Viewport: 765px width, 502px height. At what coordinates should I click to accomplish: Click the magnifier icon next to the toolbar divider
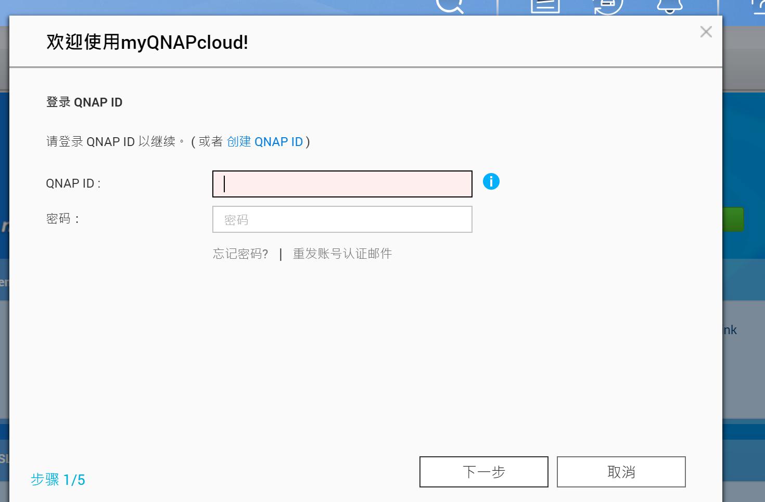451,6
